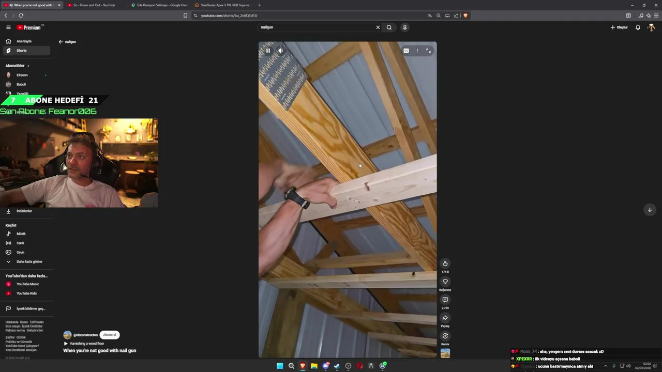Expand Daha fazla göster
The image size is (662, 372).
(x=26, y=261)
